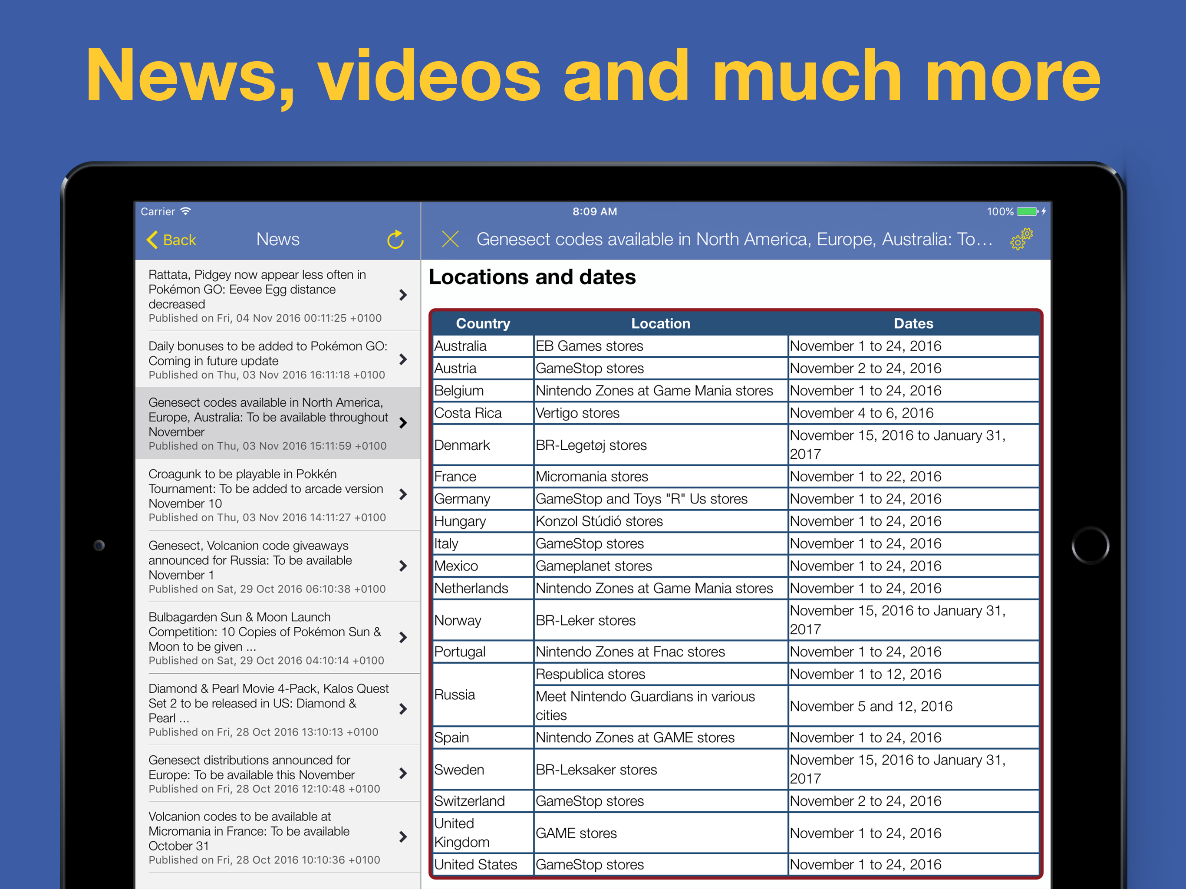The height and width of the screenshot is (889, 1186).
Task: Click BR-Leksaker stores cell
Action: click(x=661, y=770)
